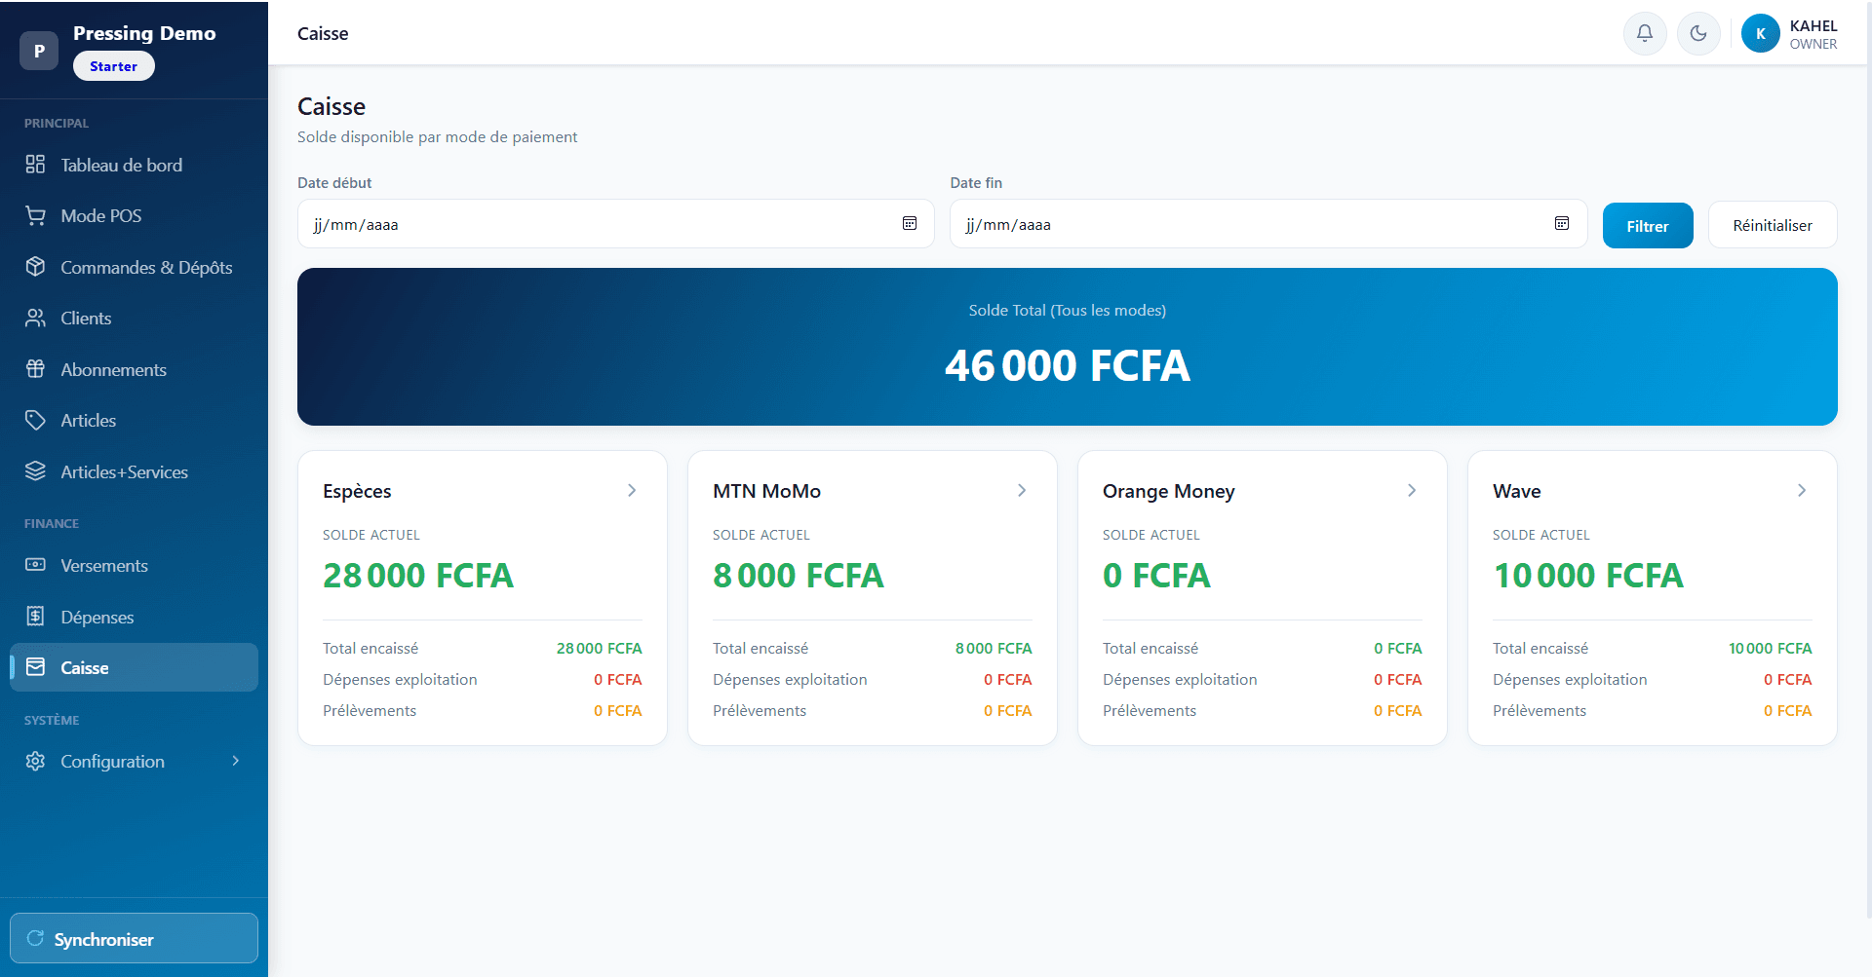This screenshot has width=1872, height=977.
Task: Click the Dépenses receipt icon
Action: point(35,617)
